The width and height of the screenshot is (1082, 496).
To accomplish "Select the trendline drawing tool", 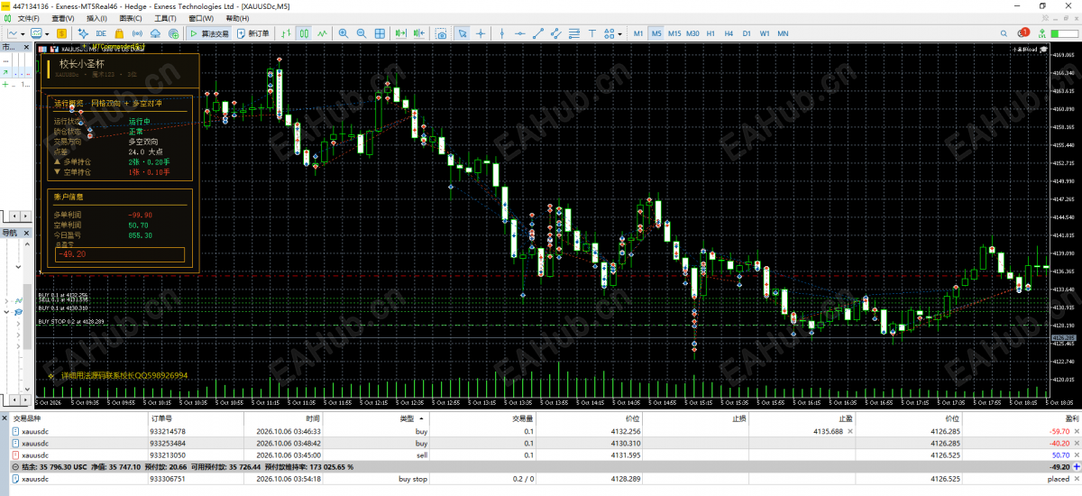I will click(x=537, y=33).
